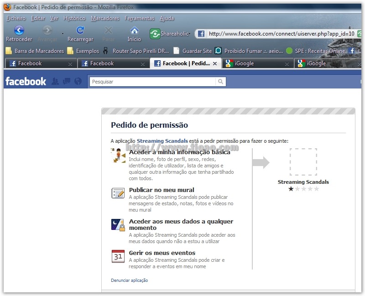Click the Publicar no meu mural icon
The image size is (365, 296).
point(118,193)
